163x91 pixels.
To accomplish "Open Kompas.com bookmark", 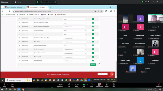I will click(x=21, y=15).
